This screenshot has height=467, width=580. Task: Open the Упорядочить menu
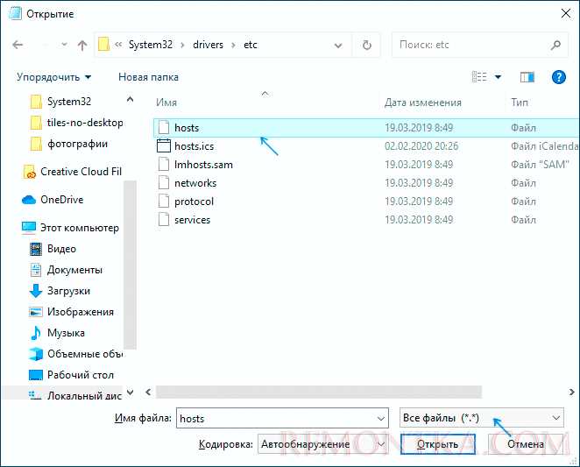point(53,77)
